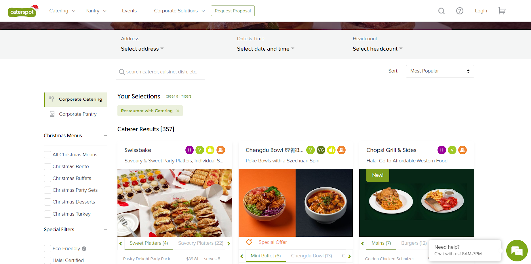Image resolution: width=531 pixels, height=264 pixels.
Task: Click Swissbake's purple Halal badge icon
Action: [190, 150]
